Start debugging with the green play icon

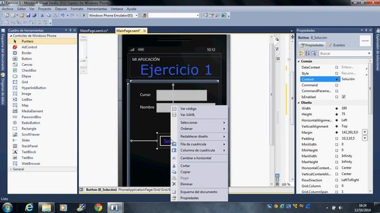coord(84,15)
